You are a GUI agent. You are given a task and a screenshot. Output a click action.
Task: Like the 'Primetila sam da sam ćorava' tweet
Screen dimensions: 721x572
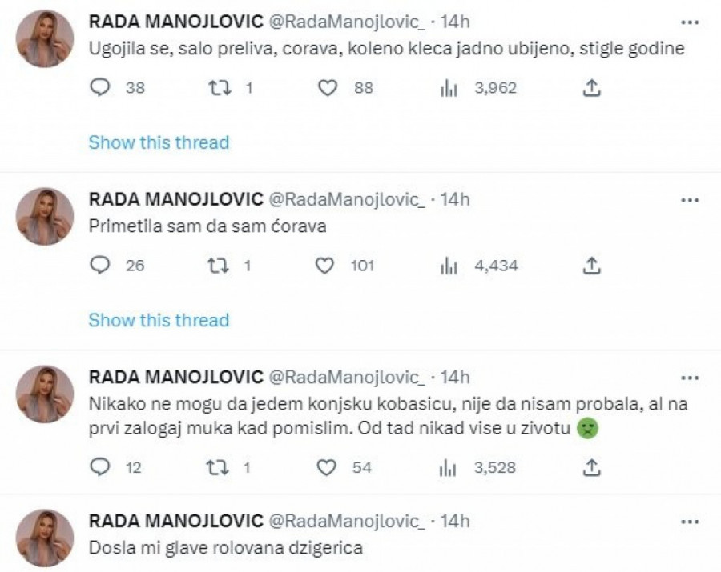[325, 265]
